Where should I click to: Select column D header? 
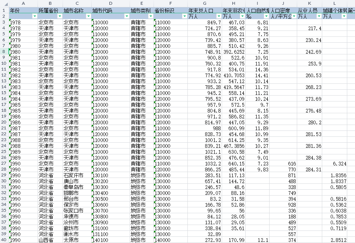pos(110,3)
